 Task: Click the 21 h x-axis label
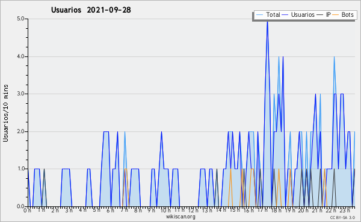click(318, 211)
